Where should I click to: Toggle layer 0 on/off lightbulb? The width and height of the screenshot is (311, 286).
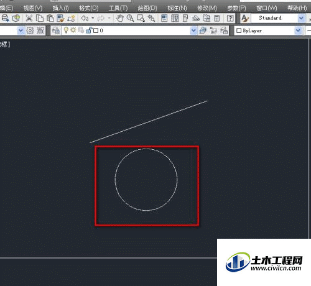pyautogui.click(x=66, y=30)
